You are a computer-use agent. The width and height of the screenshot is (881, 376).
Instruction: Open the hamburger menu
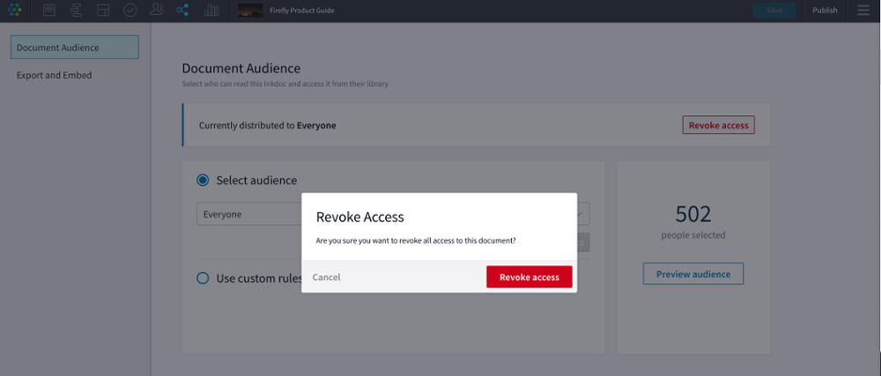coord(863,10)
